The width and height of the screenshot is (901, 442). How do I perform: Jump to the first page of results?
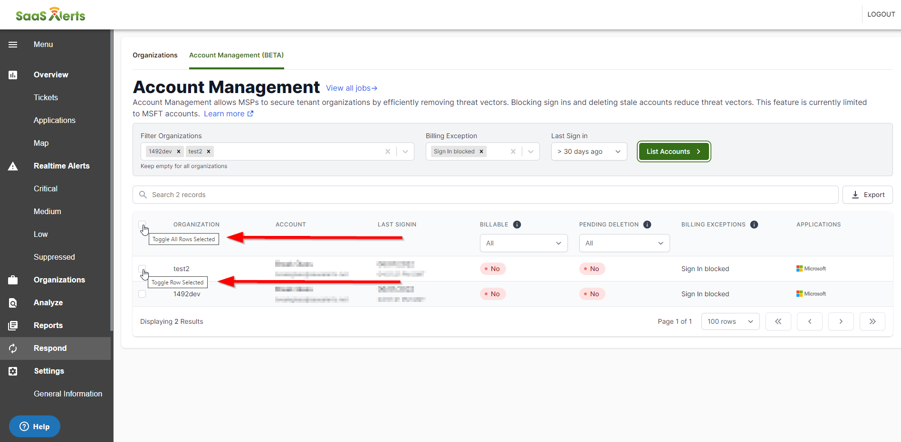[x=778, y=321]
